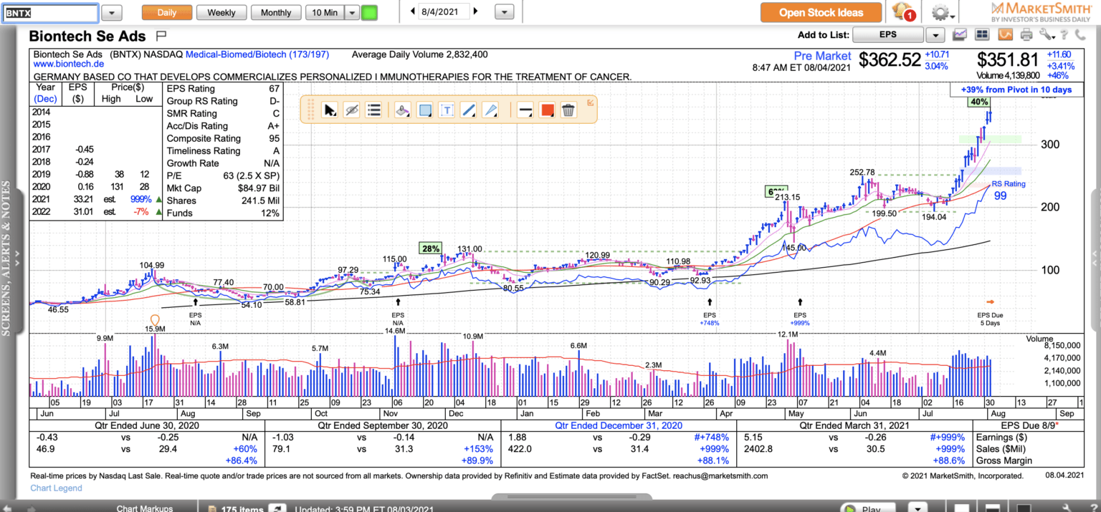Image resolution: width=1101 pixels, height=512 pixels.
Task: Click the flag next to Biontech Se Ads
Action: point(161,35)
